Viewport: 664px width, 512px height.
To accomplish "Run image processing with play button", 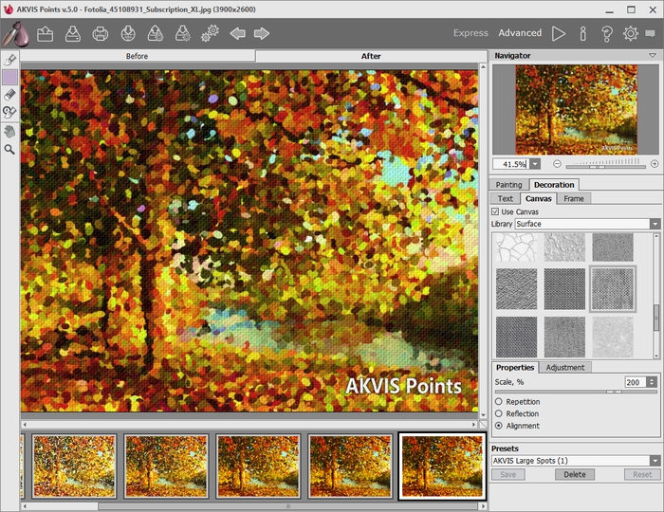I will (x=559, y=33).
